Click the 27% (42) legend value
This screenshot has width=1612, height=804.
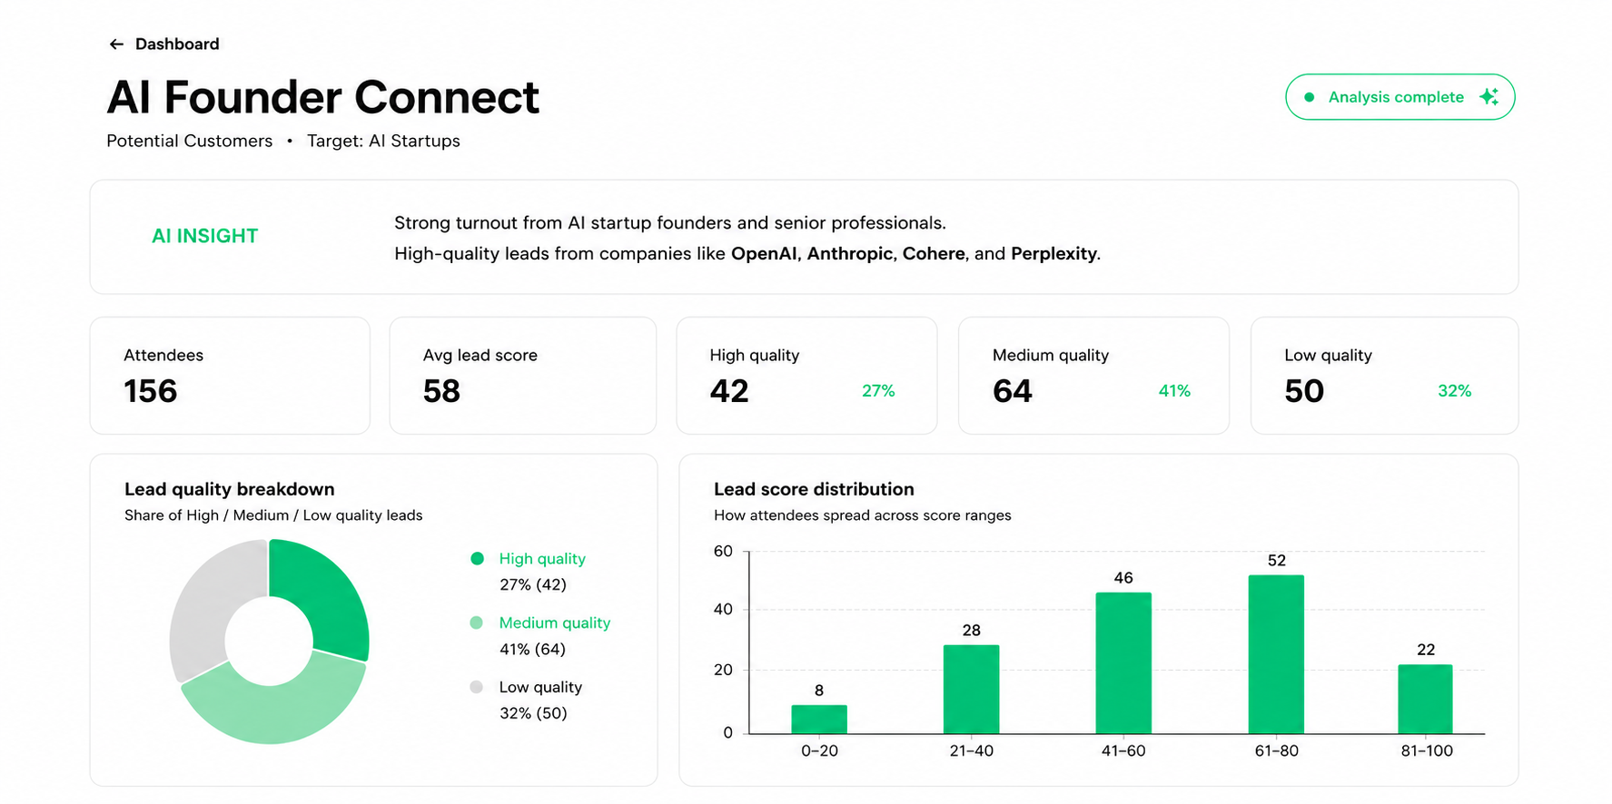coord(533,585)
